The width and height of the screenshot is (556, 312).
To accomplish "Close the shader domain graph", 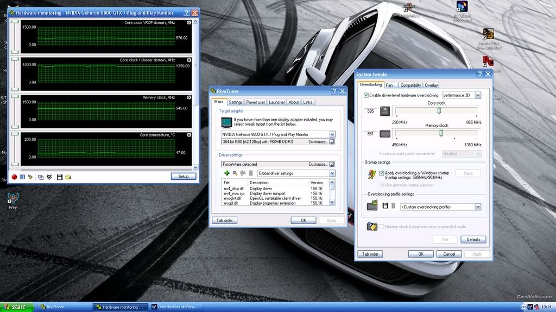I will click(x=189, y=60).
